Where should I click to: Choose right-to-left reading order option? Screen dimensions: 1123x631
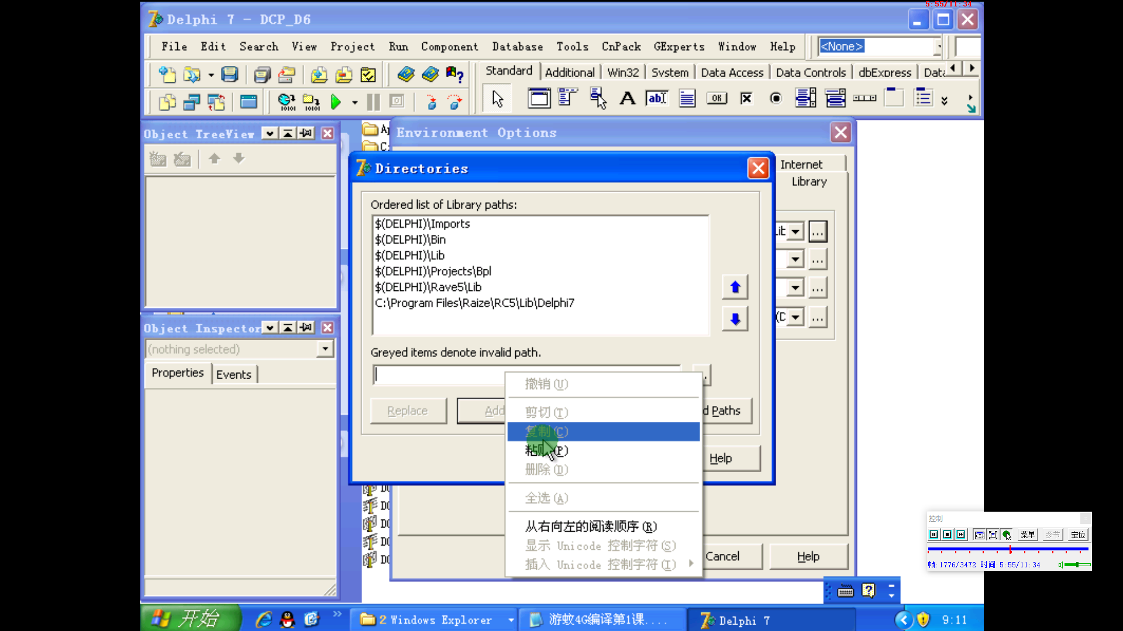pos(604,526)
